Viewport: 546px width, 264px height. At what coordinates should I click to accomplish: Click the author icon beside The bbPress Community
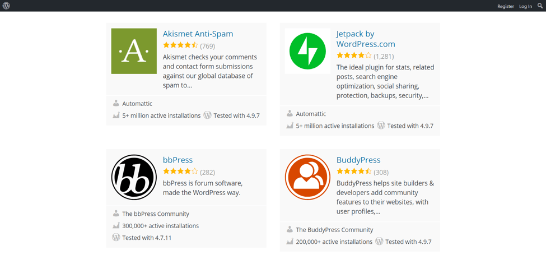click(x=116, y=214)
